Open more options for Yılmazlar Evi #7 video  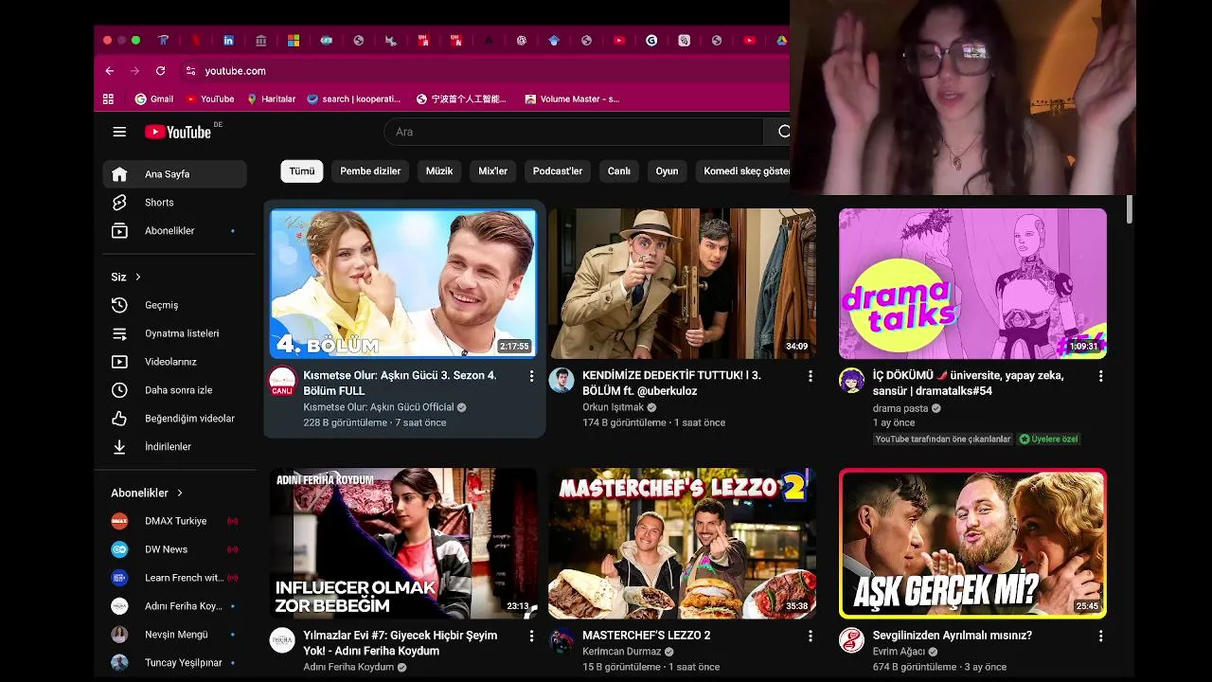[x=531, y=636]
